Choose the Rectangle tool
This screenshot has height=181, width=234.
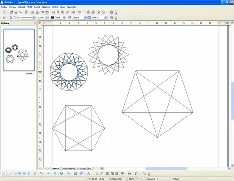click(x=19, y=173)
